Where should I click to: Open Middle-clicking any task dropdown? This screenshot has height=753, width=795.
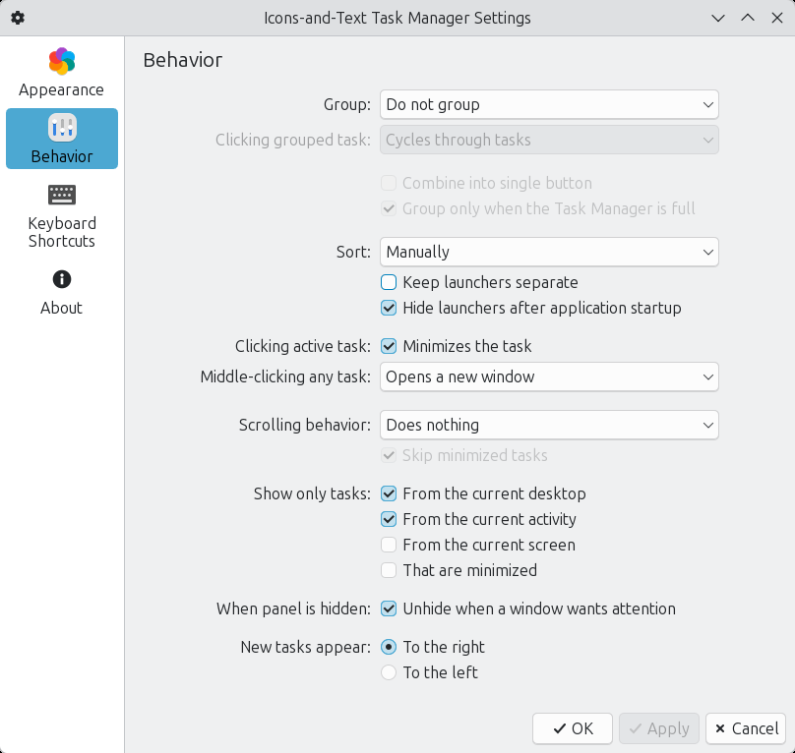click(549, 376)
